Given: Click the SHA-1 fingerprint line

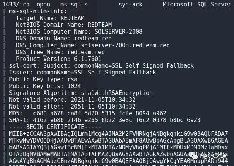Looking at the screenshot, I should tap(105, 120).
